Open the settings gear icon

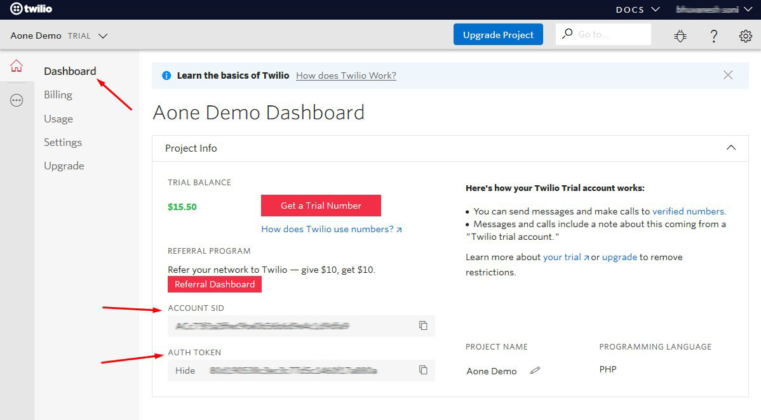pos(746,36)
